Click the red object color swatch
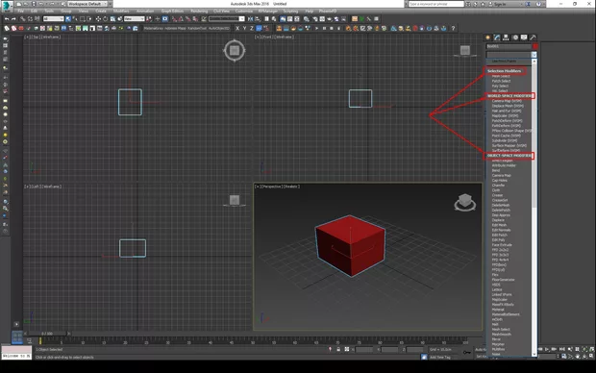This screenshot has height=373, width=596. point(534,46)
